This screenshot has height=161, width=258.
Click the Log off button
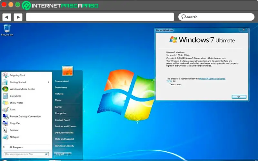pos(60,154)
